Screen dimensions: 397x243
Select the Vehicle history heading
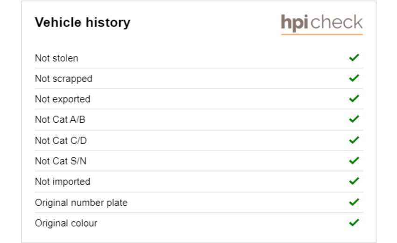pyautogui.click(x=83, y=22)
